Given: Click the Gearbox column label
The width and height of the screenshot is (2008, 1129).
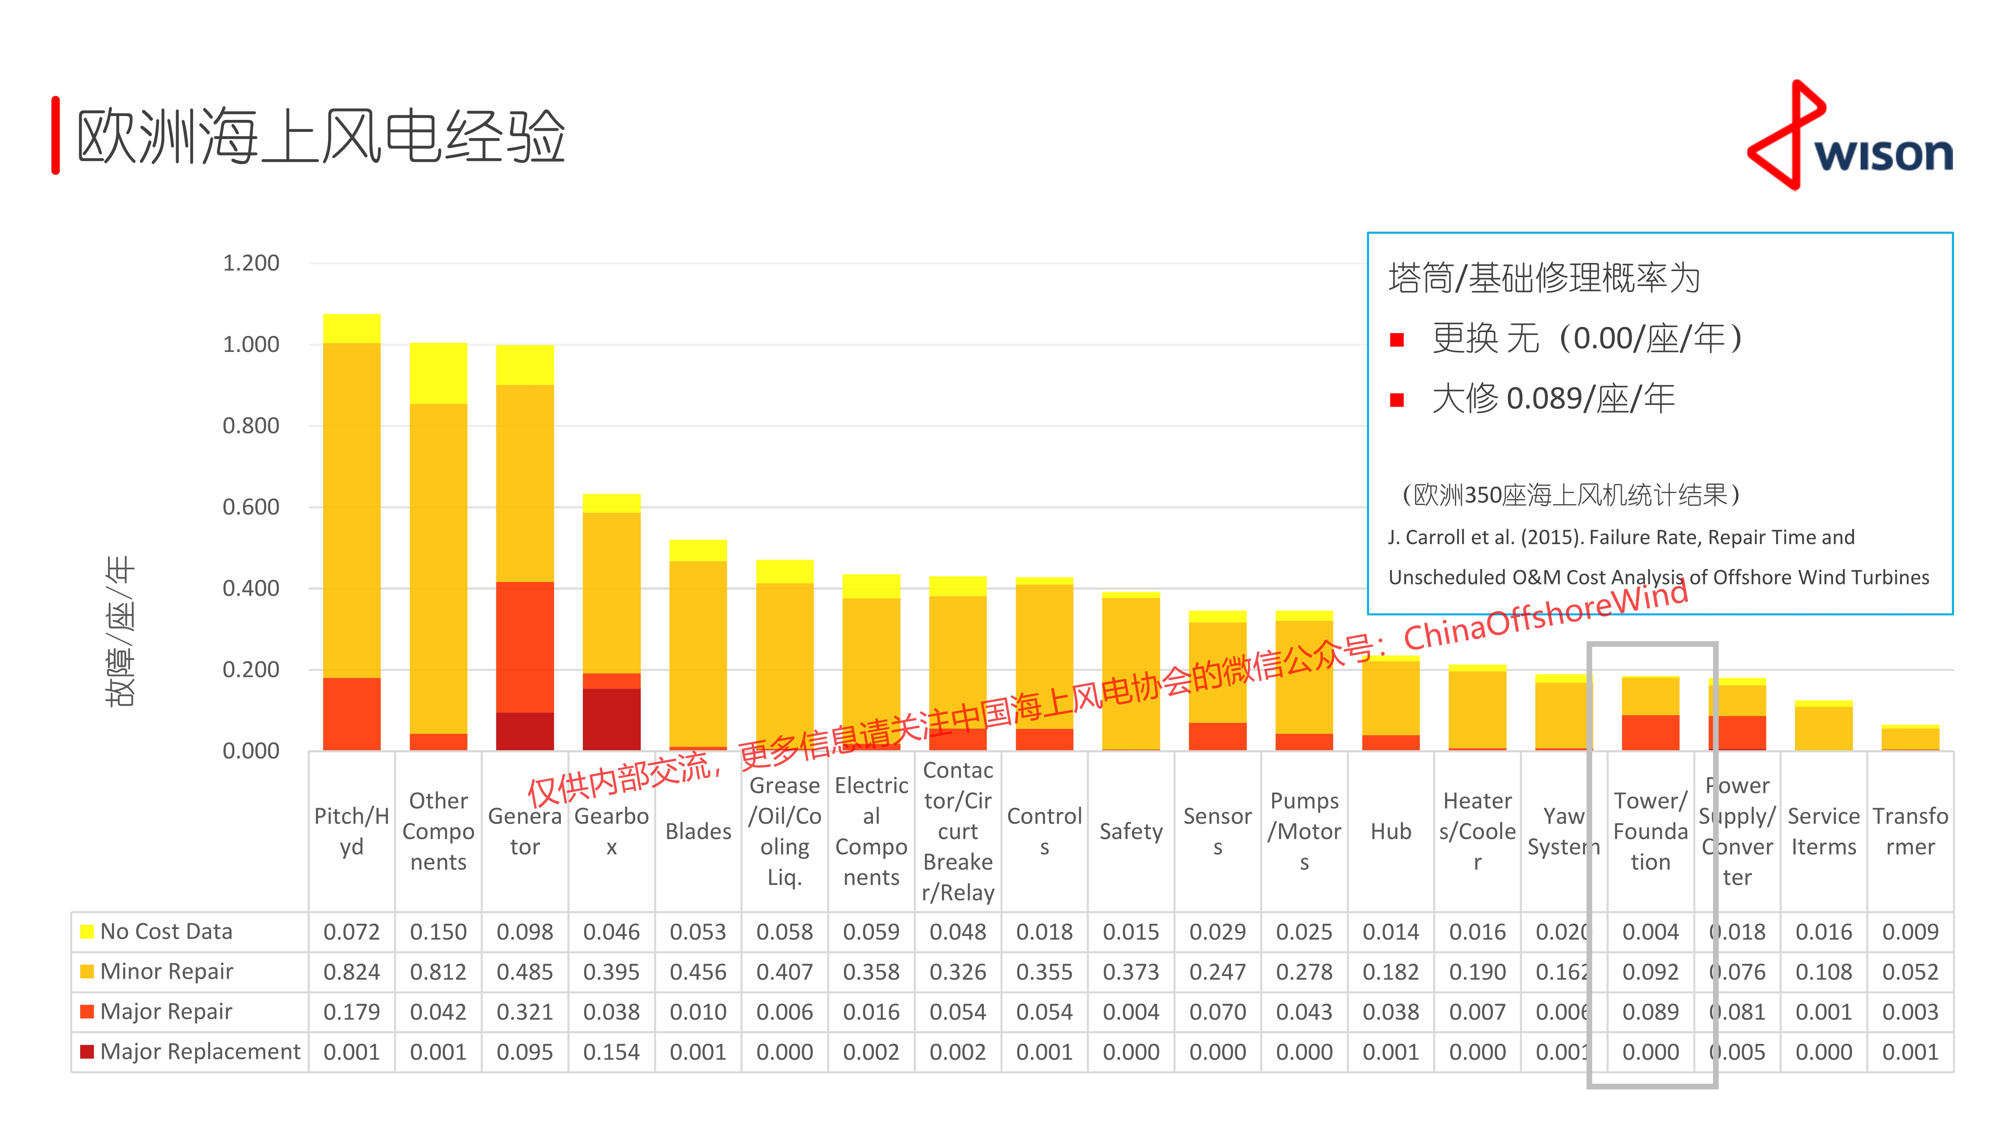Looking at the screenshot, I should tap(611, 831).
